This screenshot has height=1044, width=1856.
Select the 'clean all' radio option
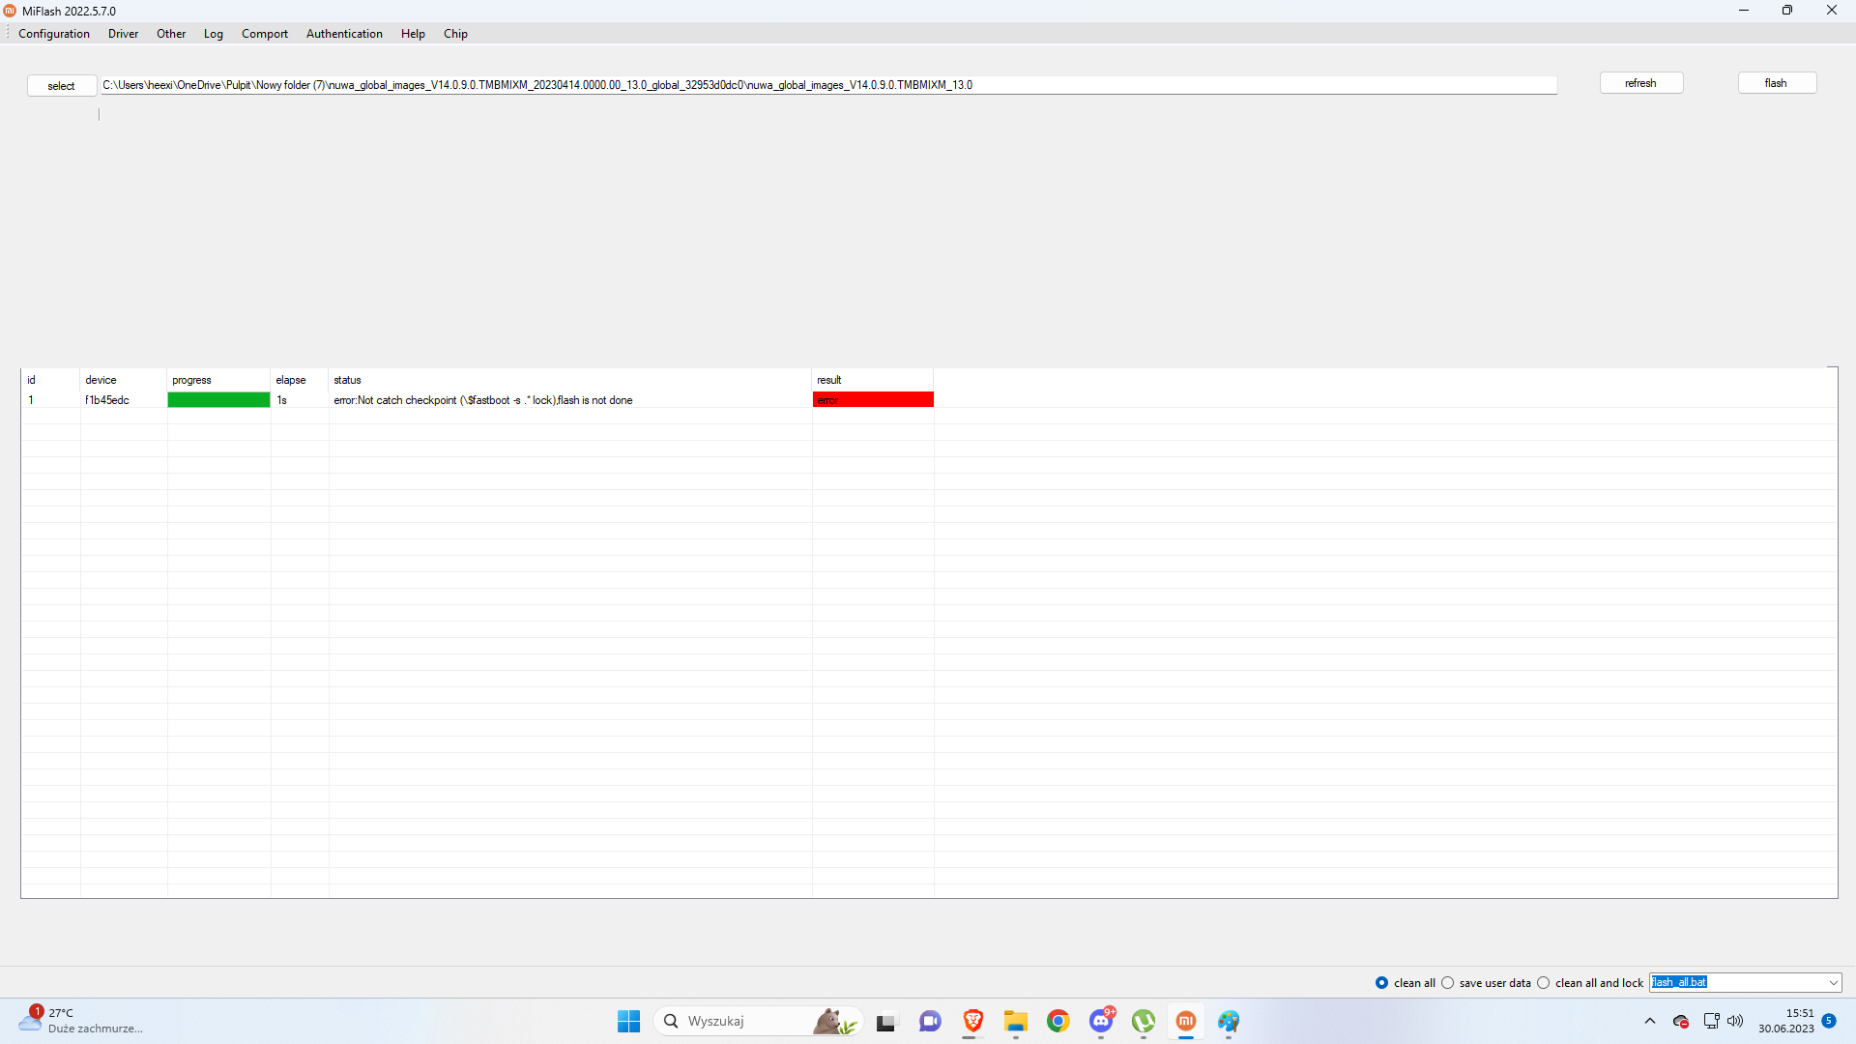1381,983
